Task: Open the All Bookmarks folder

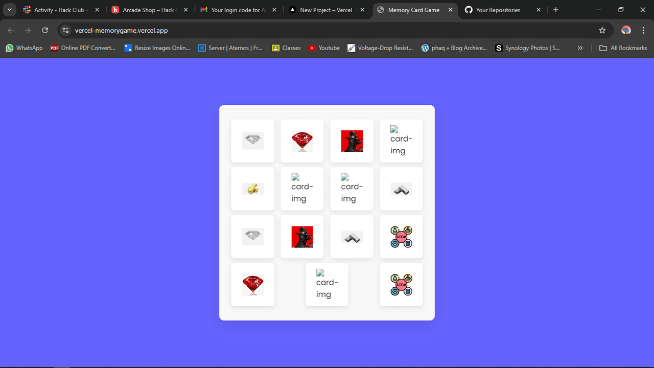Action: click(x=623, y=48)
